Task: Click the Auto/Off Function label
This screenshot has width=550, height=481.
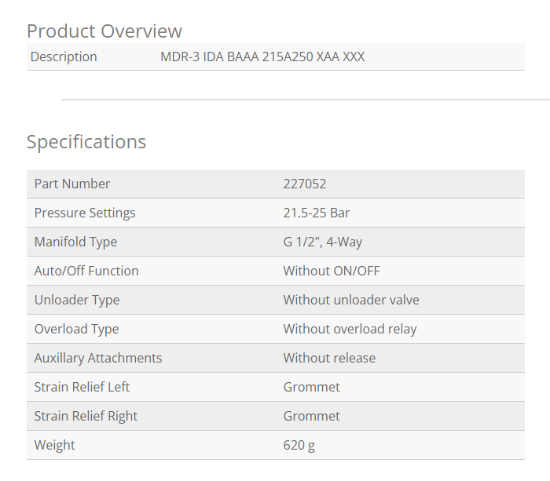Action: 86,271
